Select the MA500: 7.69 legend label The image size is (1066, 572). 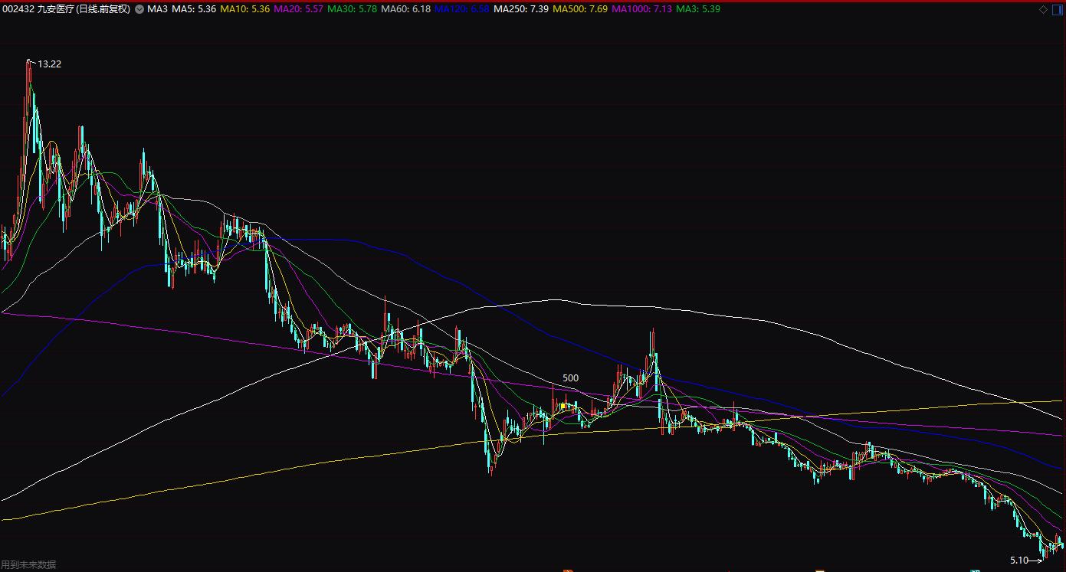(x=580, y=9)
